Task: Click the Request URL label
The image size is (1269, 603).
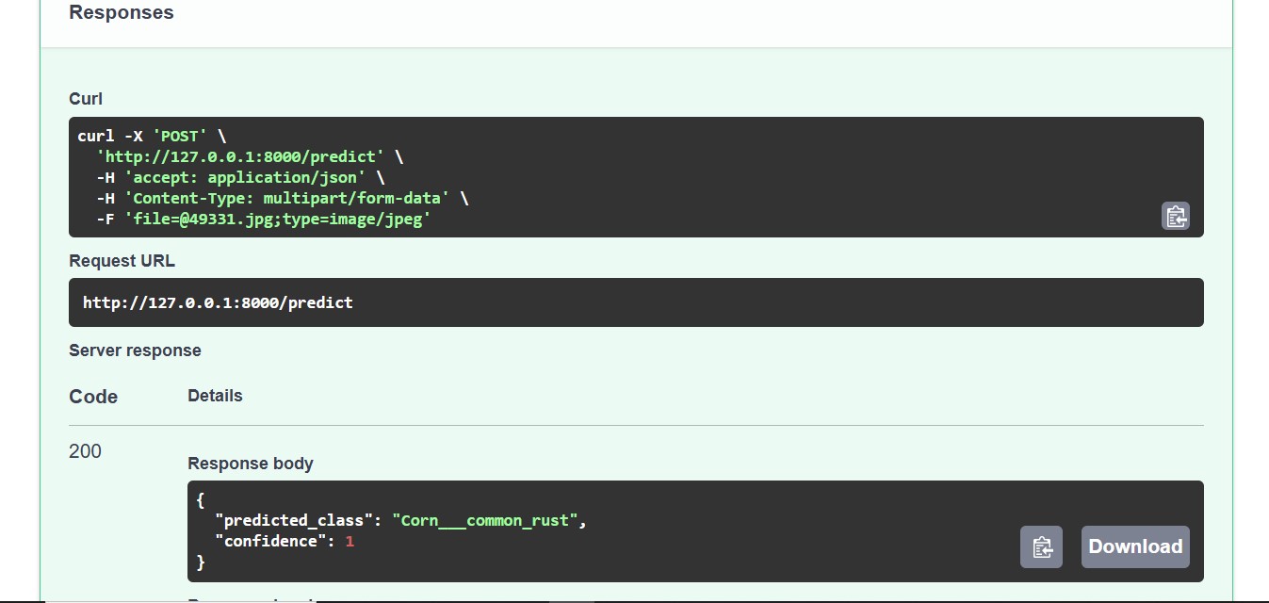Action: tap(122, 261)
